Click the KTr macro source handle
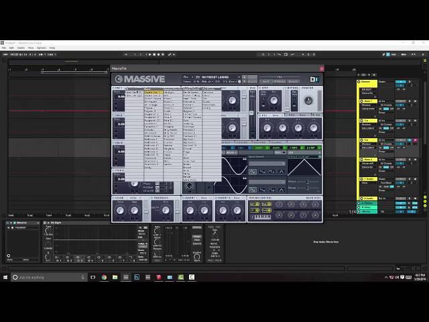Image resolution: width=429 pixels, height=322 pixels. click(257, 204)
